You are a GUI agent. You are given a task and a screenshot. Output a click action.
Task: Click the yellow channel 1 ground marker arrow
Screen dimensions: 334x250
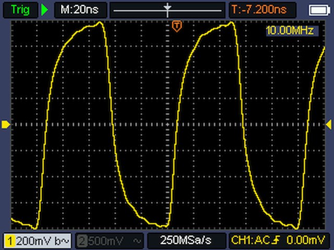[6, 124]
